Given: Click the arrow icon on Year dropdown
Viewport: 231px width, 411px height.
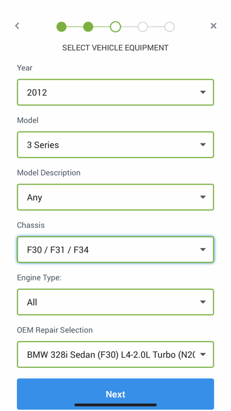Looking at the screenshot, I should [x=203, y=92].
